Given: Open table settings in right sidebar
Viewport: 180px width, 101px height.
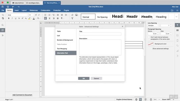Looking at the screenshot, I should pyautogui.click(x=177, y=30).
